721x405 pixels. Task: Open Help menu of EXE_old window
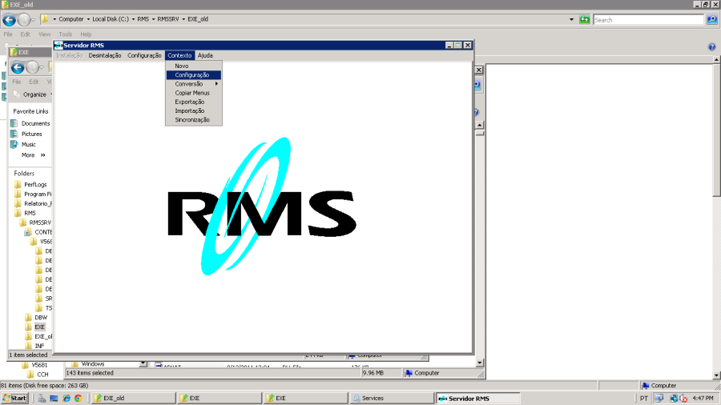point(86,34)
